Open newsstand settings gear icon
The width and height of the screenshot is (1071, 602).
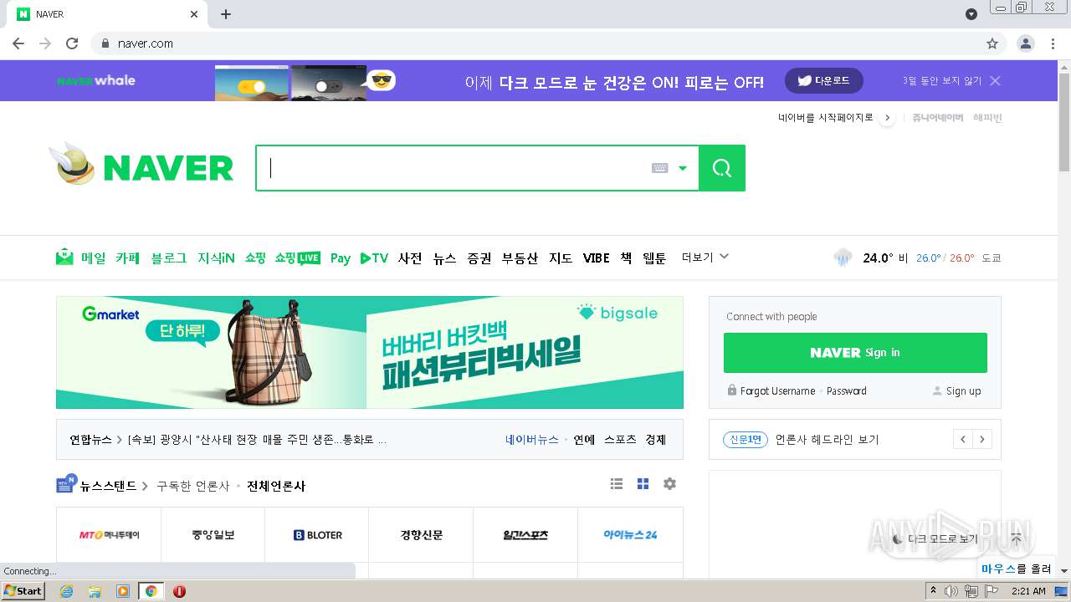669,484
